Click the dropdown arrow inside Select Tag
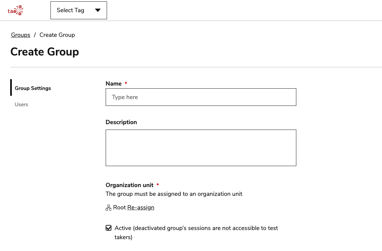Screen dimensions: 382x251 98,10
